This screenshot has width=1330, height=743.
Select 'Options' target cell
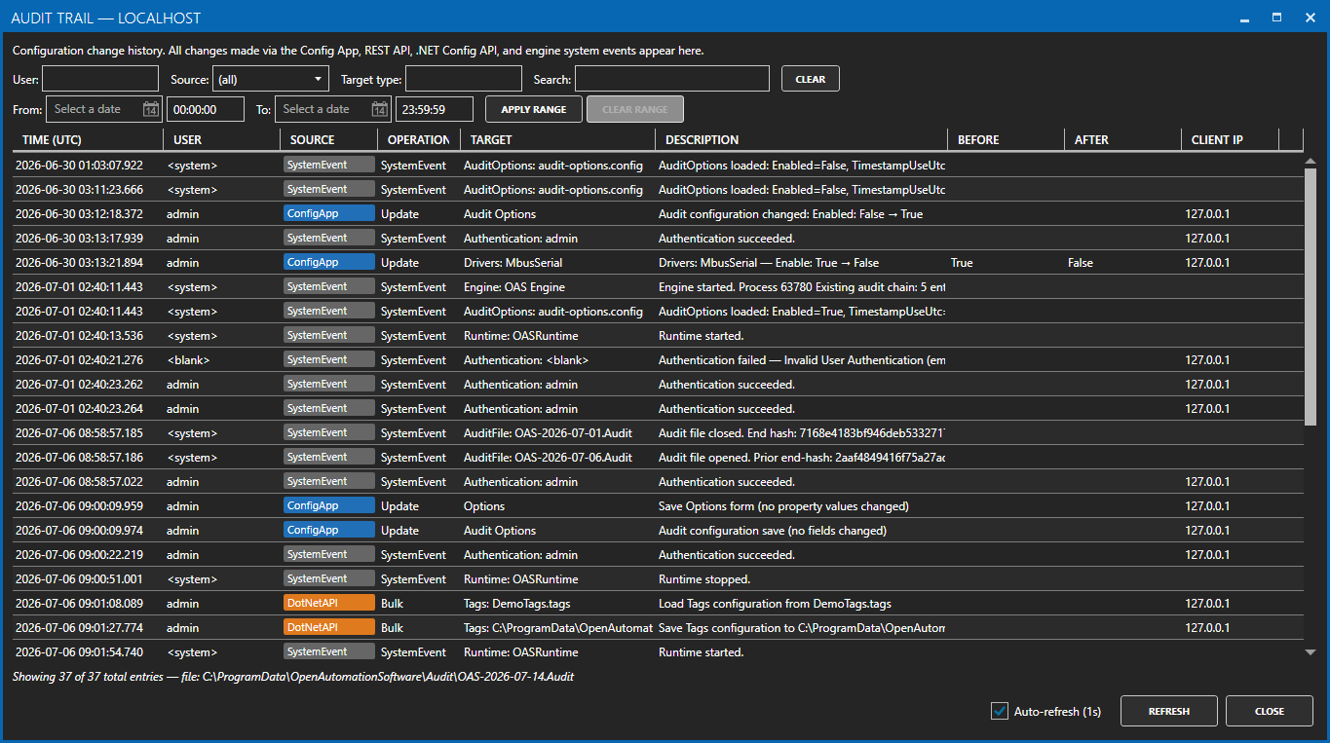pyautogui.click(x=484, y=506)
